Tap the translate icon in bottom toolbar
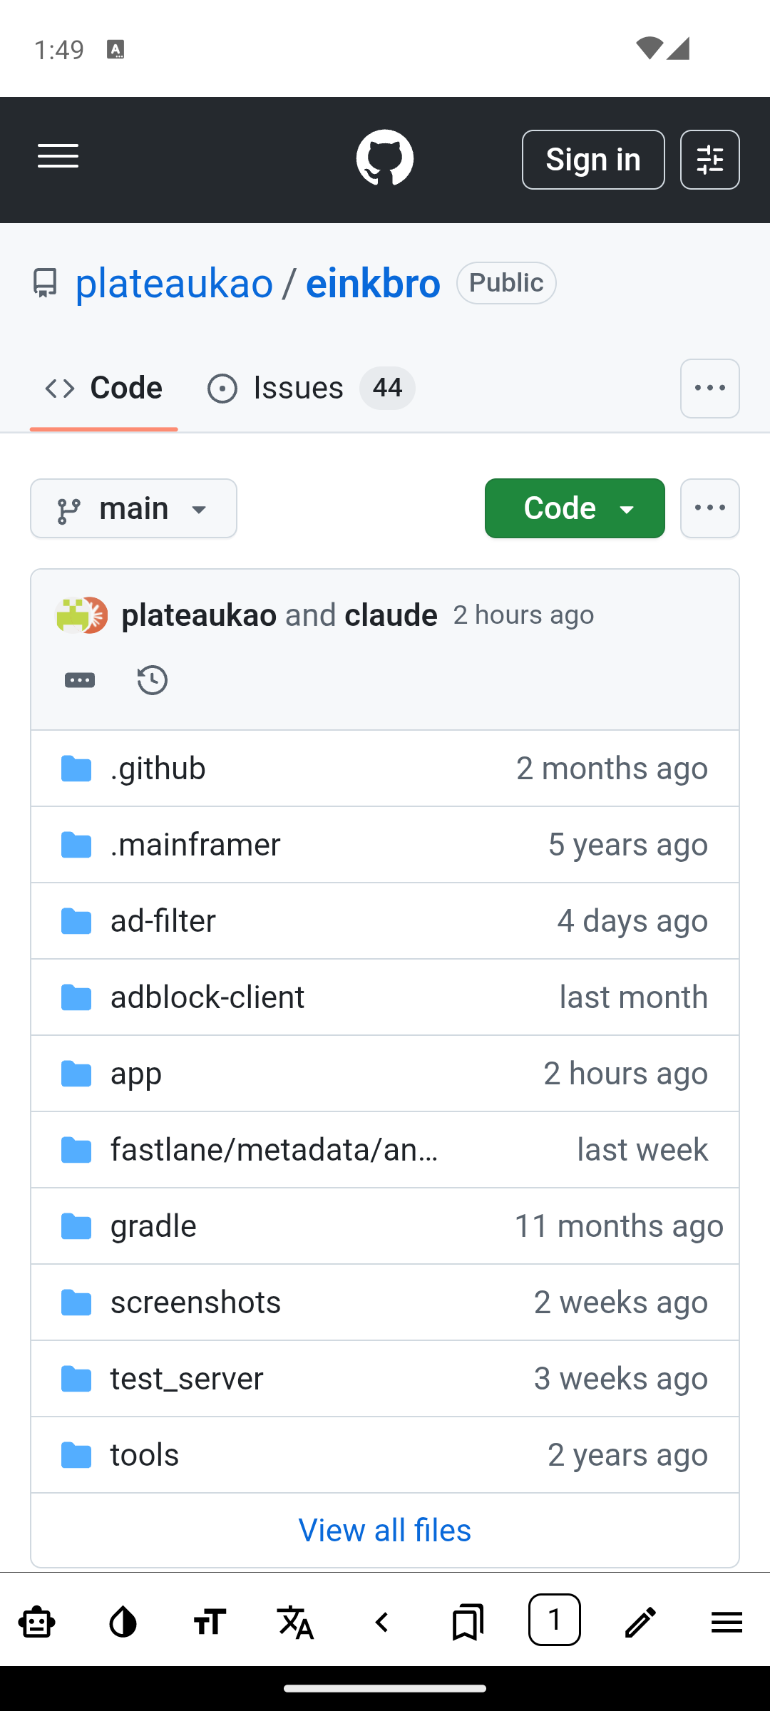 (296, 1623)
